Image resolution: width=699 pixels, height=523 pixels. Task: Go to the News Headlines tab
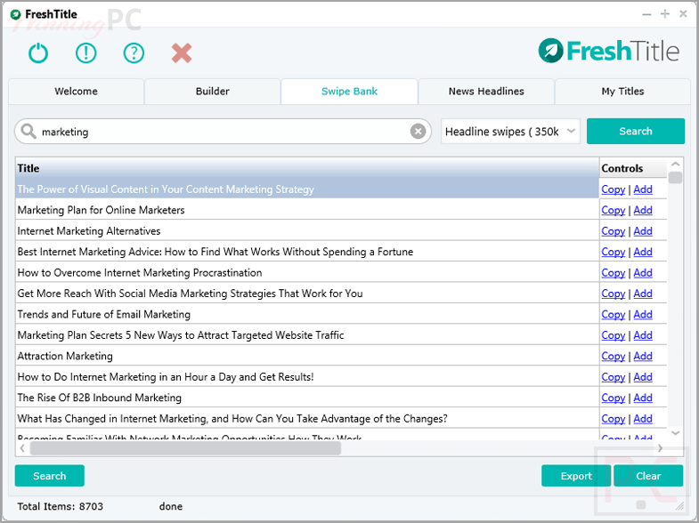point(486,92)
